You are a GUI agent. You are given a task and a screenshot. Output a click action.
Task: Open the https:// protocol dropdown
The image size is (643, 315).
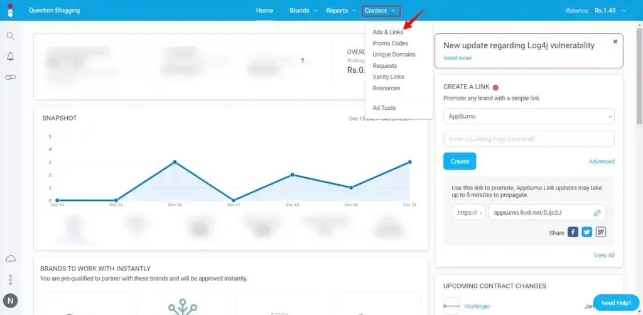(x=468, y=213)
